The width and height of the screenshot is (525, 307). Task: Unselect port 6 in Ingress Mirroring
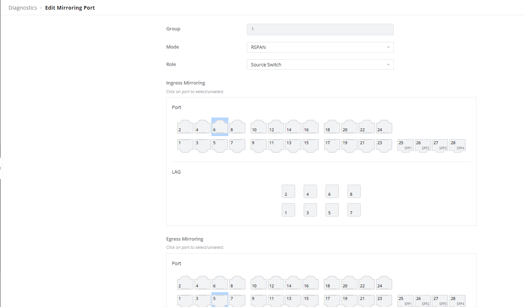pos(220,127)
